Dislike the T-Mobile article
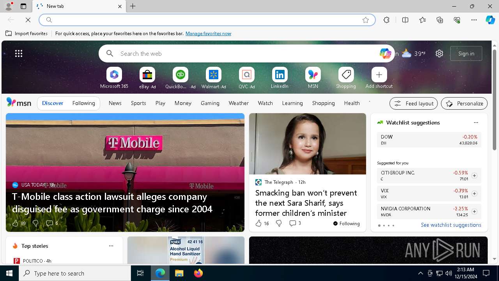Viewport: 499px width, 281px height. [35, 223]
